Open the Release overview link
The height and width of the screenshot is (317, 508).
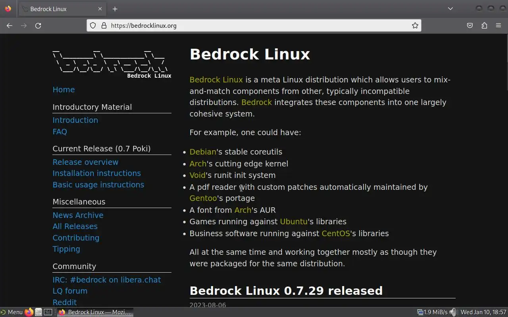(x=86, y=162)
